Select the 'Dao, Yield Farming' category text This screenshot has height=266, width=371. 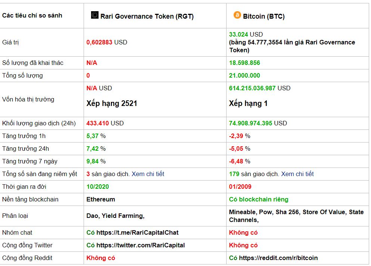[x=115, y=216]
